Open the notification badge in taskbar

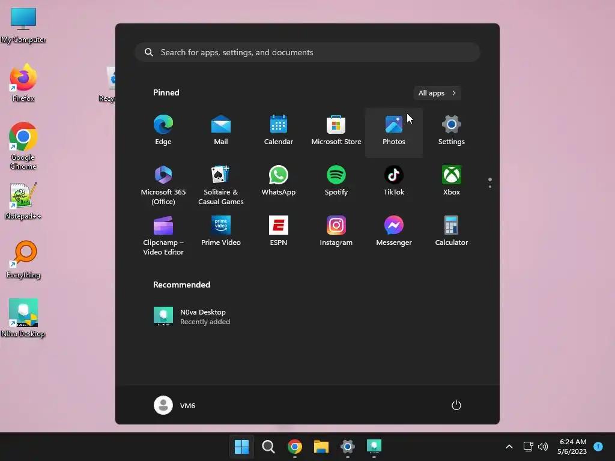[x=598, y=447]
